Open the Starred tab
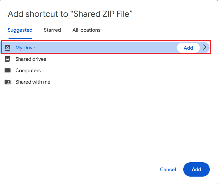 pos(52,30)
